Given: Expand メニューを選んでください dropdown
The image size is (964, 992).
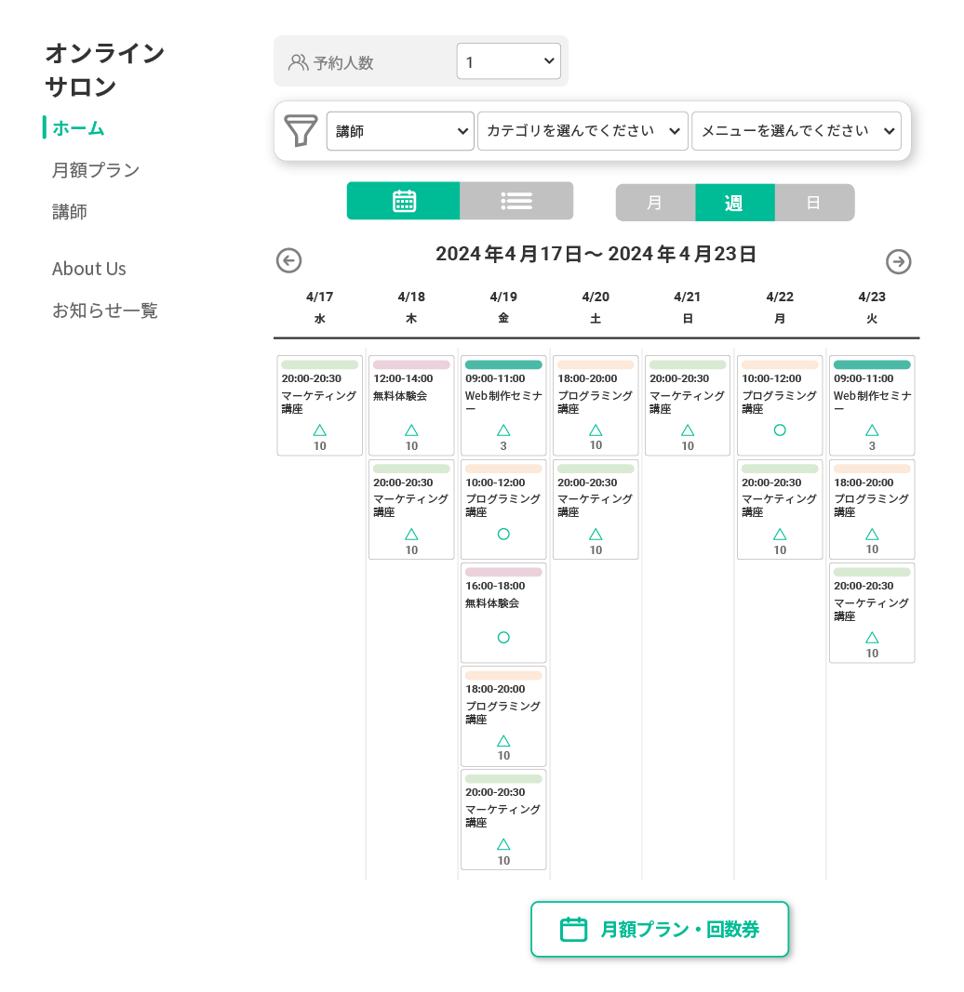Looking at the screenshot, I should (x=797, y=131).
